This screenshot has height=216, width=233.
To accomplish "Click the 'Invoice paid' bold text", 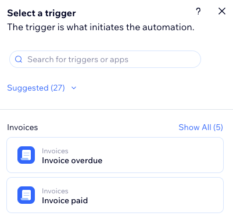I will pos(65,200).
